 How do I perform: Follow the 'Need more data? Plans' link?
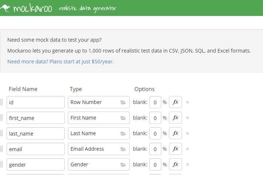pos(60,62)
